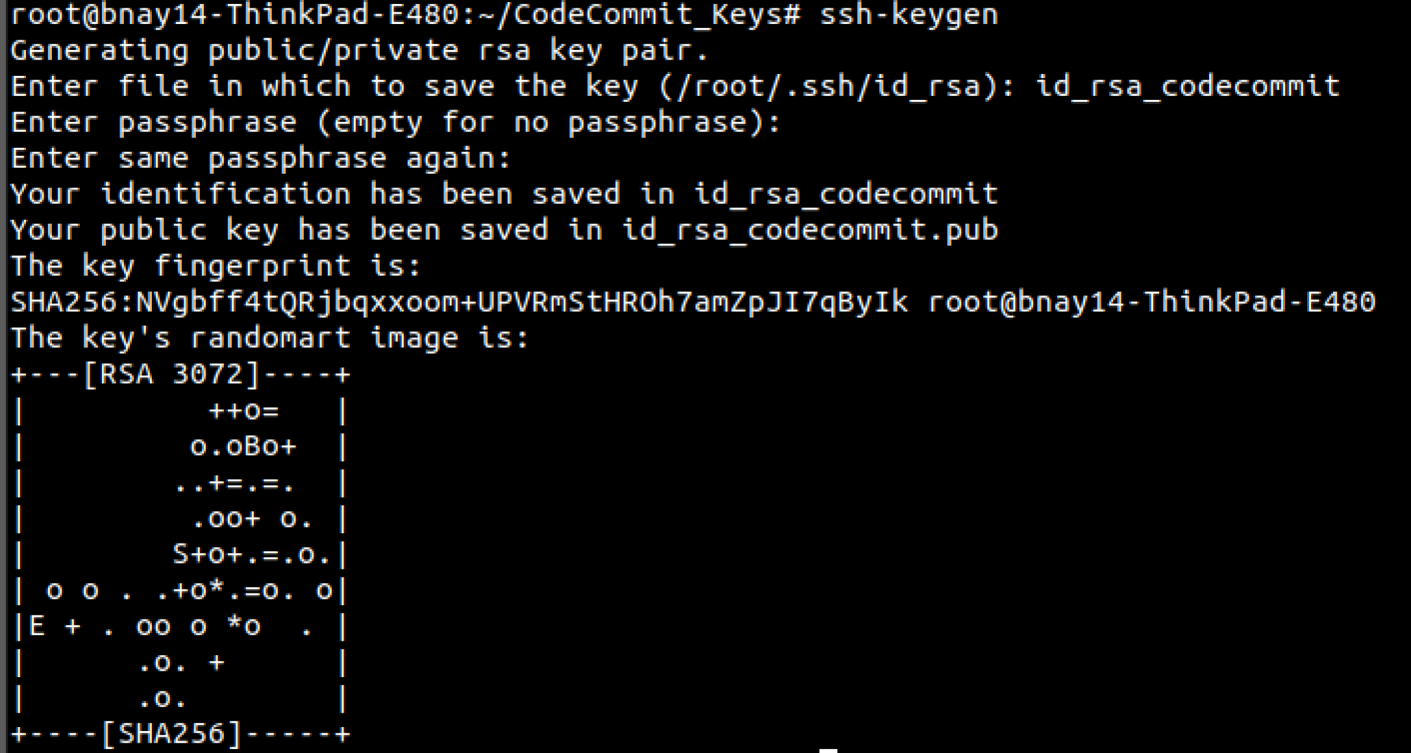Click the "Enter same passphrase again:" prompt
Screen dimensions: 1411x753
coord(261,158)
